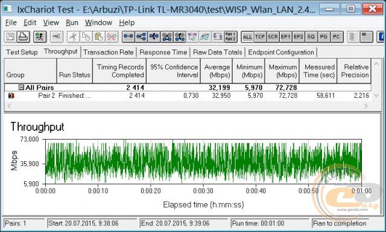This screenshot has height=232, width=386.
Task: Open the Edit menu
Action: click(x=30, y=23)
